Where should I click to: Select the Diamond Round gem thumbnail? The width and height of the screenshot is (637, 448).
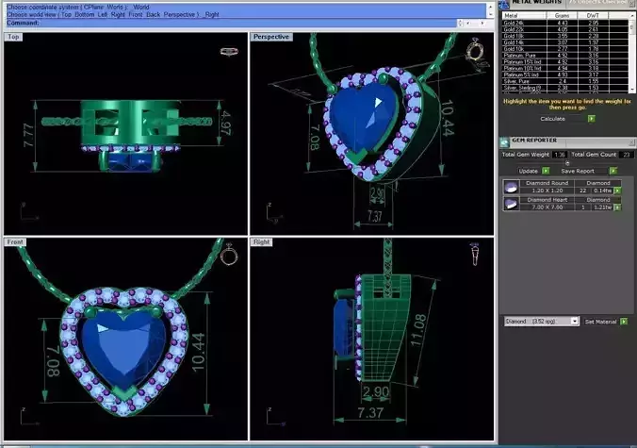click(511, 187)
